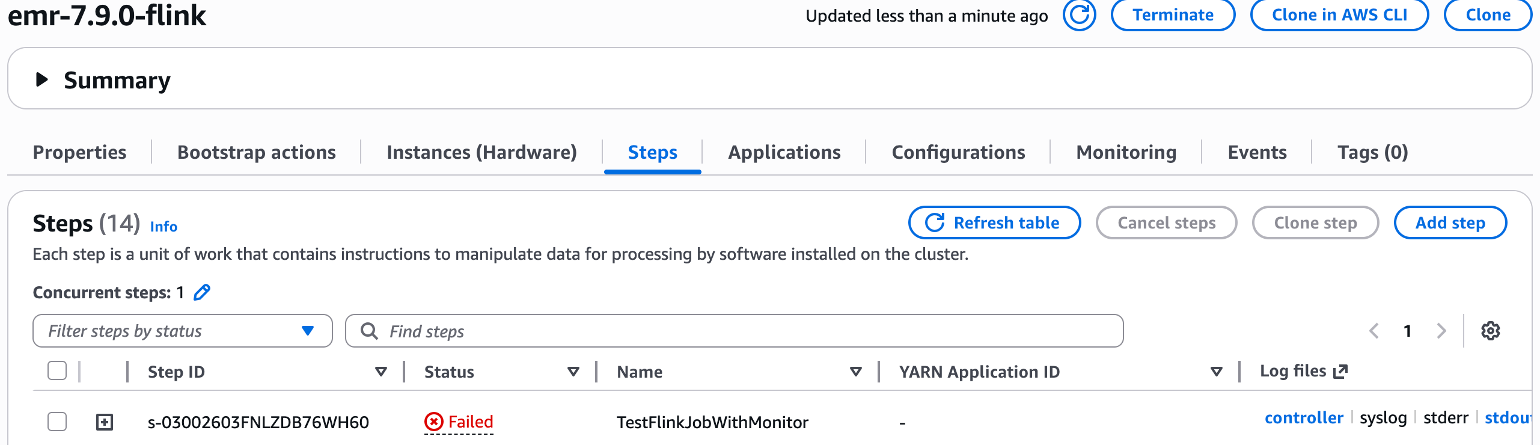1540x445 pixels.
Task: Sort by YARN Application ID arrow
Action: click(1216, 372)
